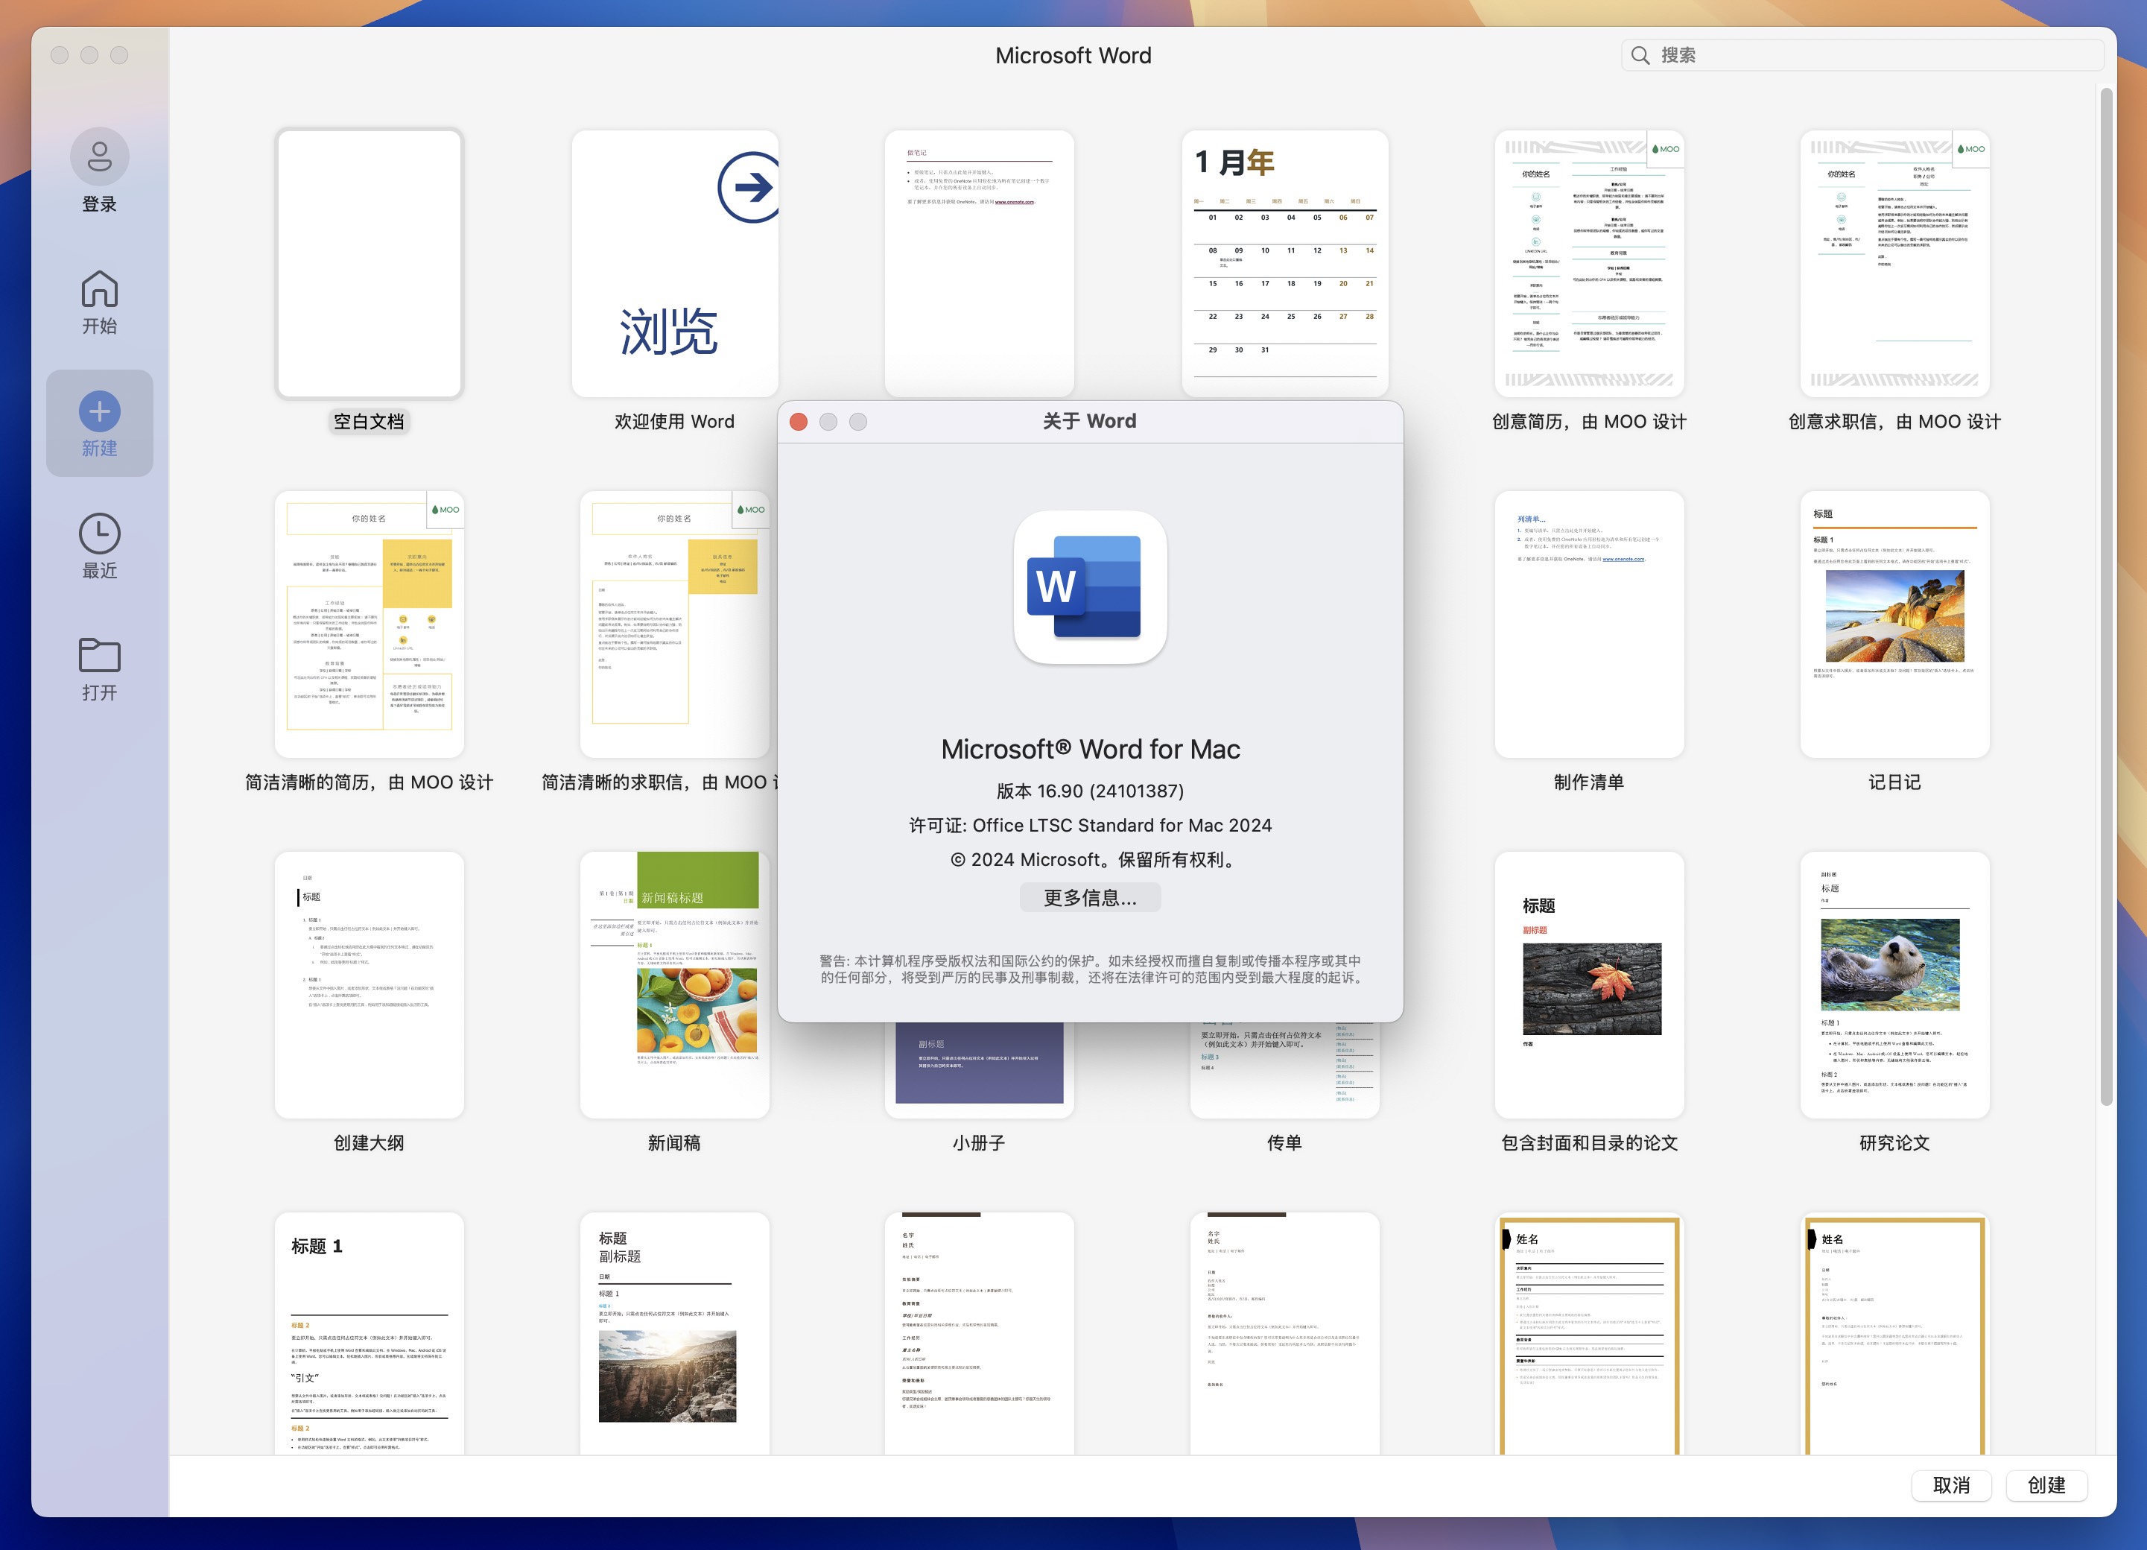2147x1550 pixels.
Task: Click the vertical scrollbar of template gallery
Action: [x=2106, y=595]
